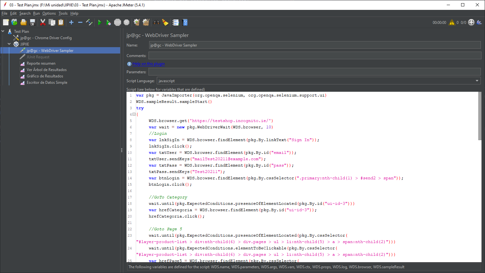485x273 pixels.
Task: Open the Help on this plugin link
Action: pyautogui.click(x=149, y=64)
